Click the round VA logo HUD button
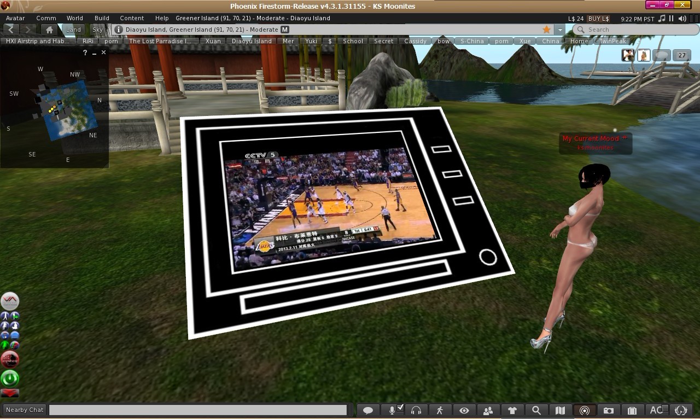This screenshot has width=700, height=419. point(10,301)
